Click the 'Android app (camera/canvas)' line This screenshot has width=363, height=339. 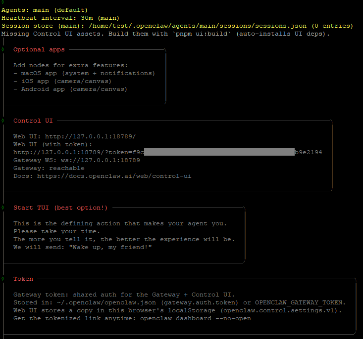[70, 89]
